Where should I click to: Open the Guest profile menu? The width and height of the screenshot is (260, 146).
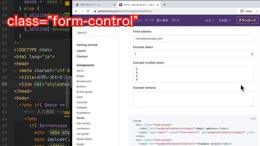(x=246, y=11)
